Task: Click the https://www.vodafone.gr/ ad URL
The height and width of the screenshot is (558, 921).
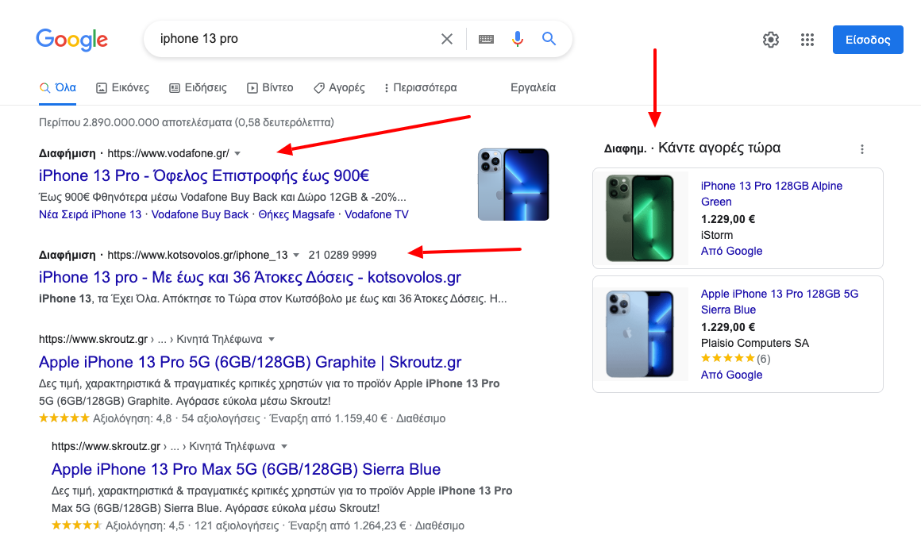Action: pos(168,153)
